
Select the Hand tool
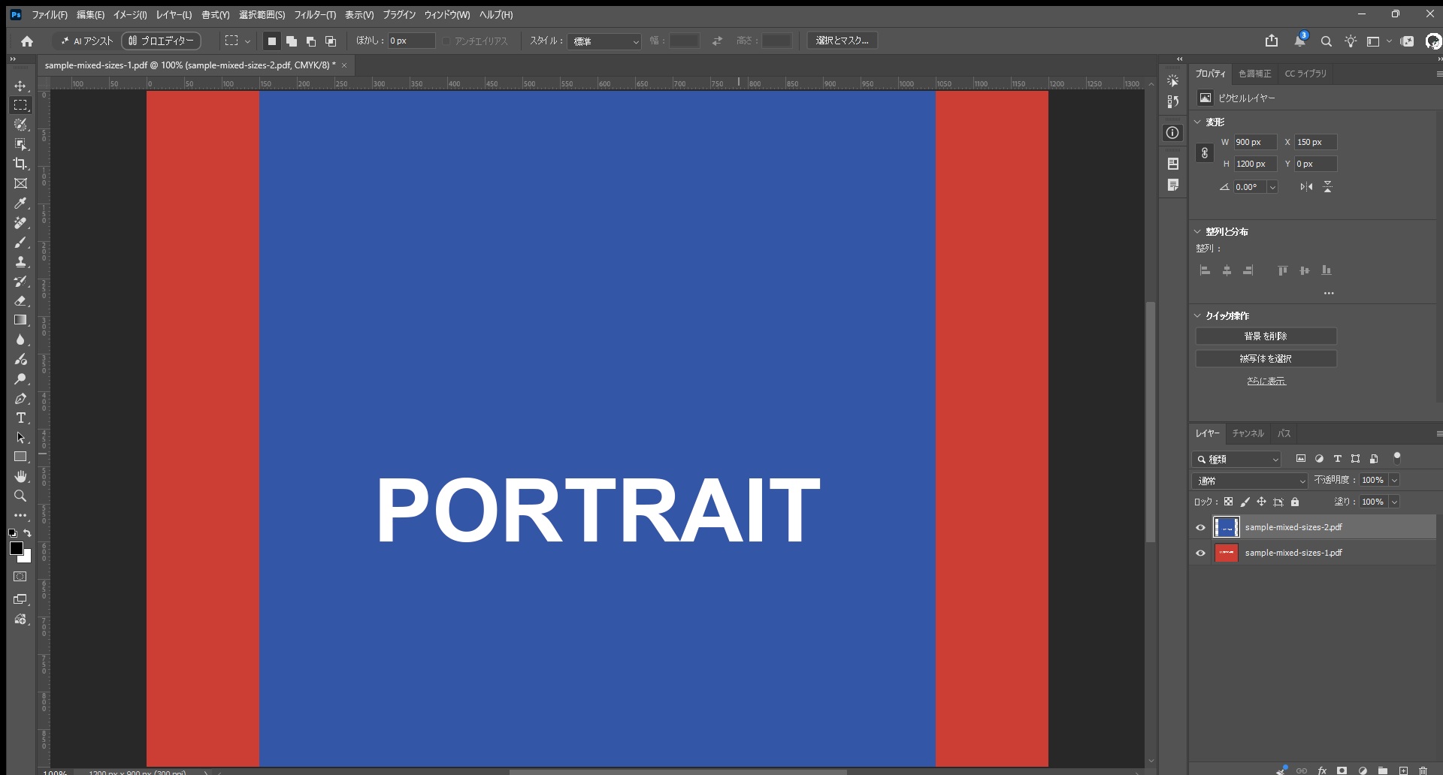[x=20, y=476]
